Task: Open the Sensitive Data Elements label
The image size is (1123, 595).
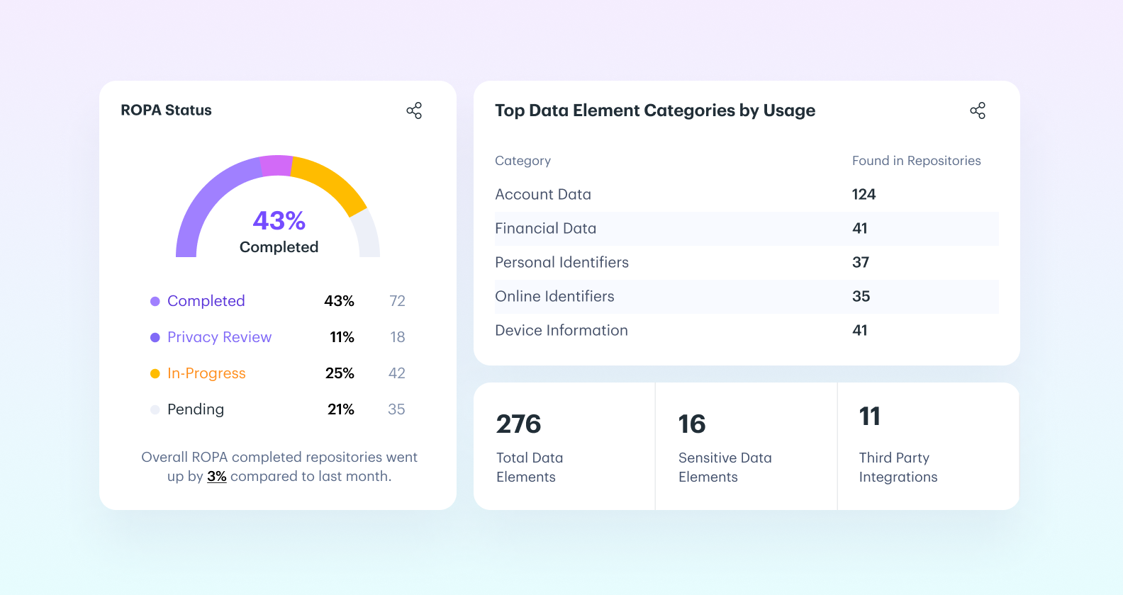Action: tap(725, 467)
